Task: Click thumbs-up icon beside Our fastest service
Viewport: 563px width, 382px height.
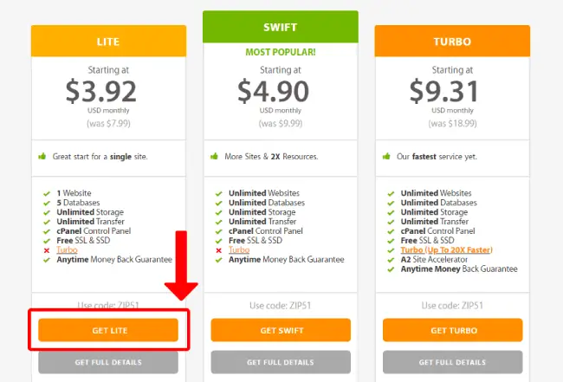Action: [386, 156]
